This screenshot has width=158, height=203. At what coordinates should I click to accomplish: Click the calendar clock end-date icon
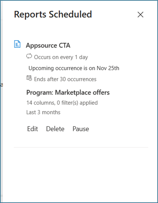(x=29, y=78)
